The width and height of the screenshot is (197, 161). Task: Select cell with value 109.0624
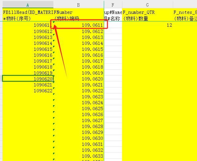79,102
